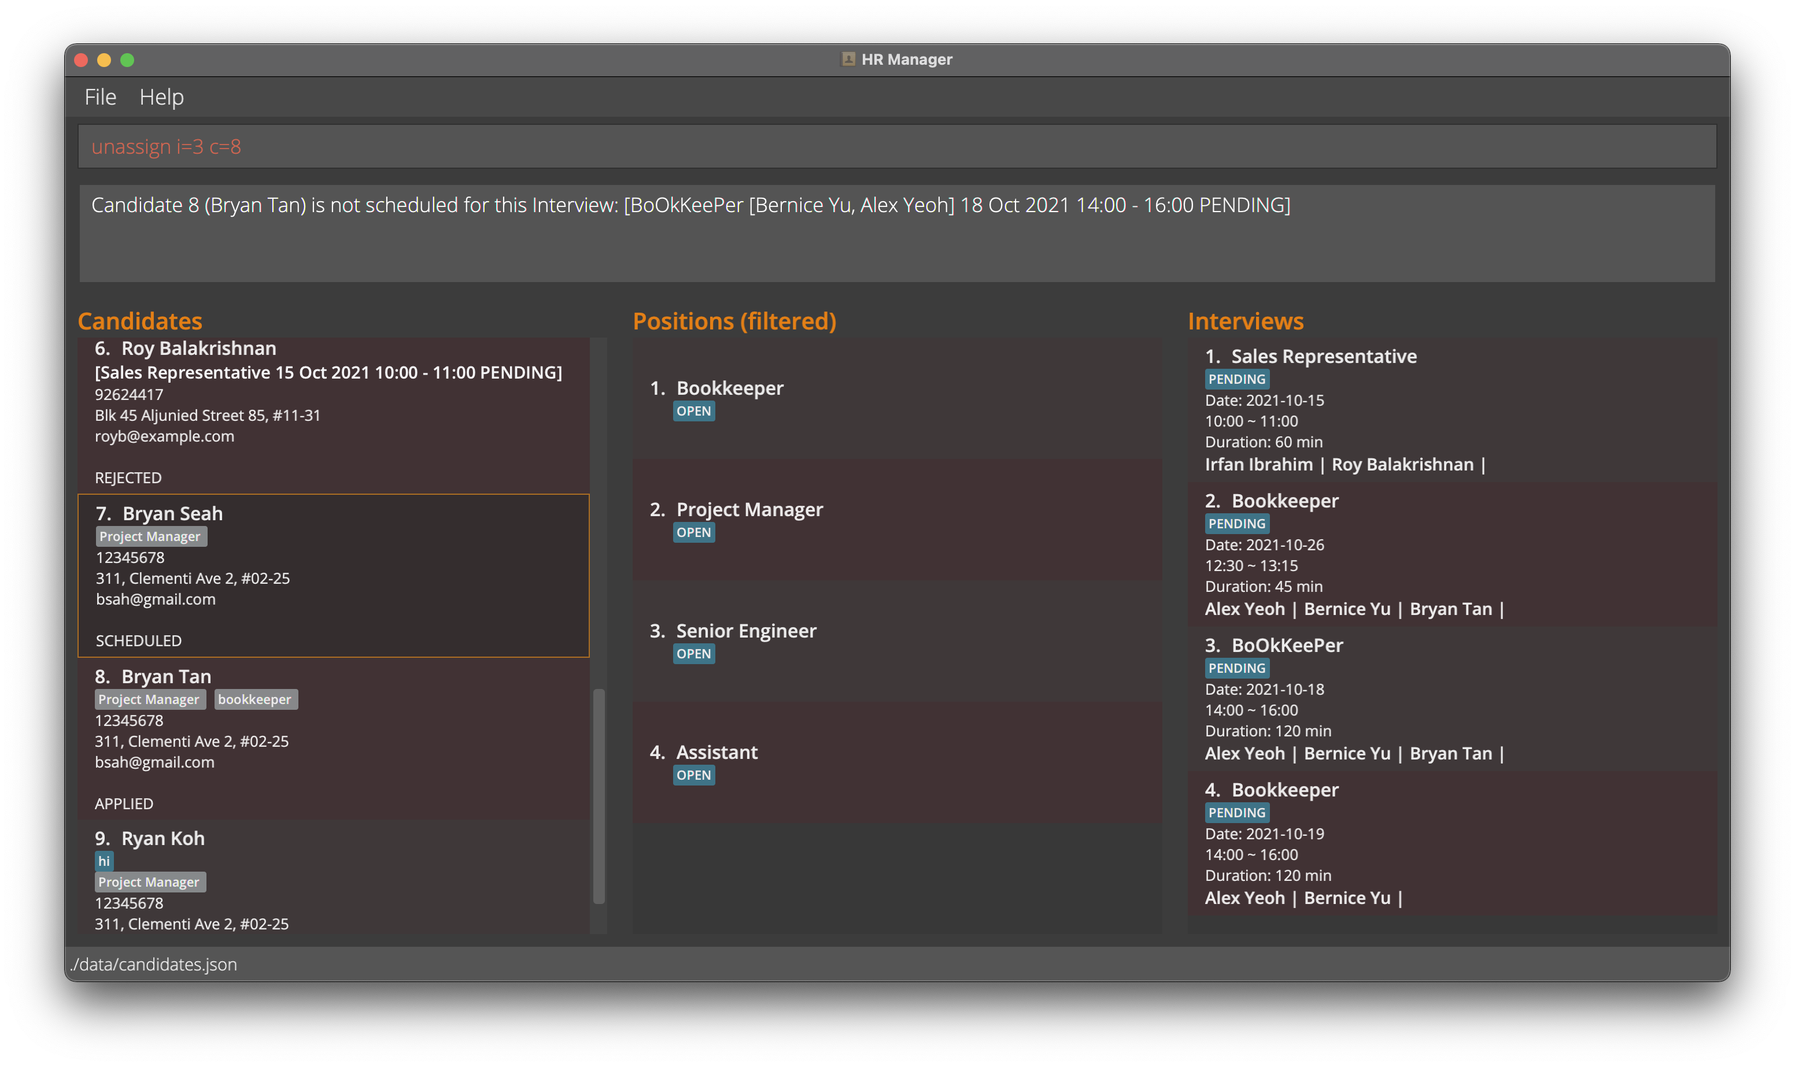
Task: Click the OPEN badge under Bookkeeper position
Action: [x=693, y=412]
